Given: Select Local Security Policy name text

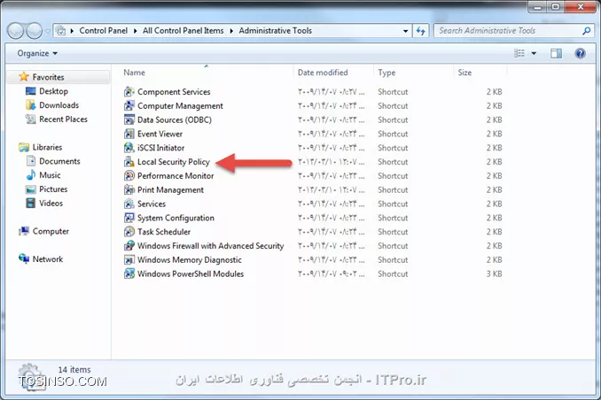Looking at the screenshot, I should 174,162.
